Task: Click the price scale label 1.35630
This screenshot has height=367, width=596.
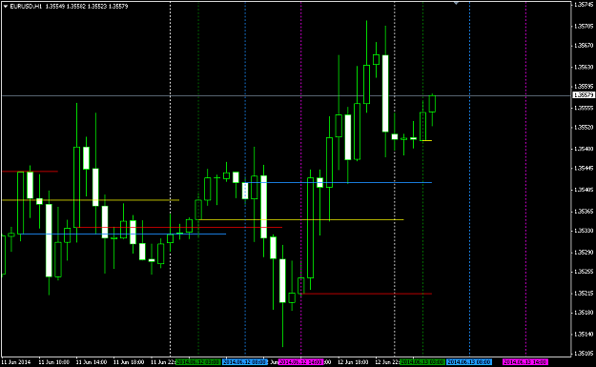Action: [x=584, y=67]
